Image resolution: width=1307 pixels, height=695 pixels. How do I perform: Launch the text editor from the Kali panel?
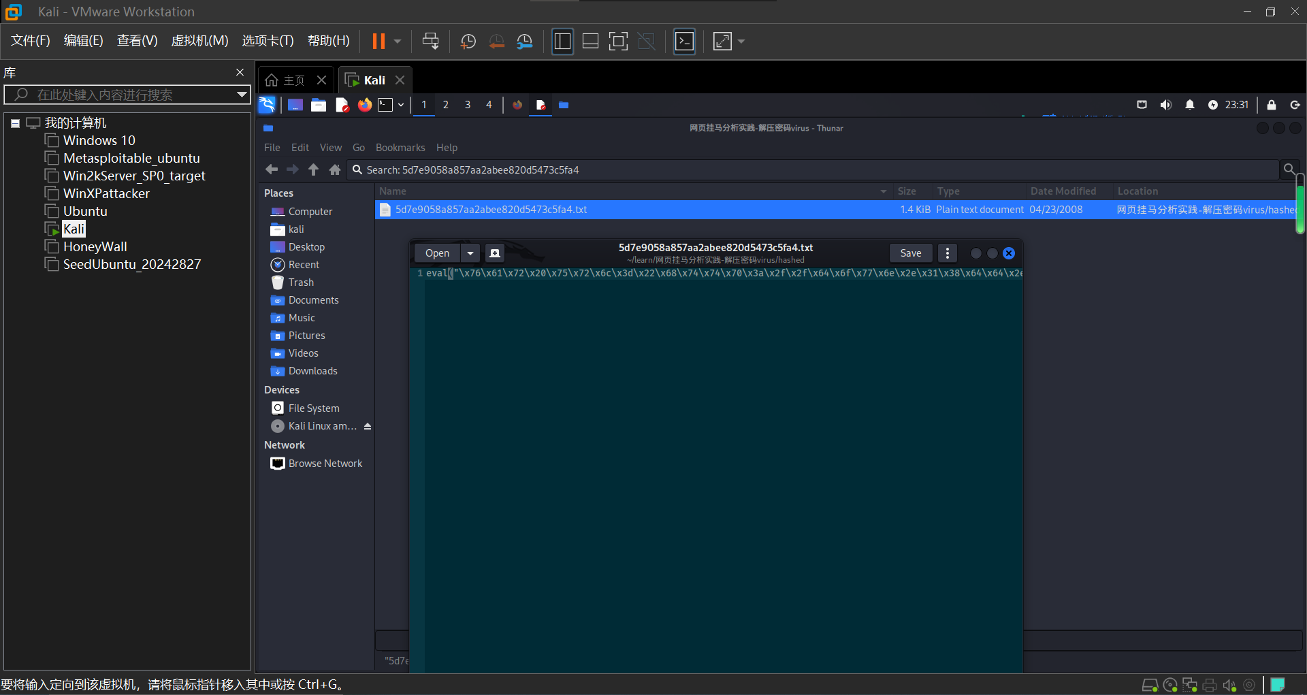[x=342, y=105]
